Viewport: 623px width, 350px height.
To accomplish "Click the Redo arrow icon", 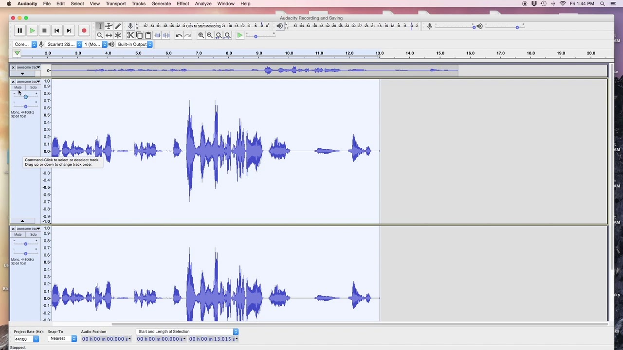I will (188, 35).
